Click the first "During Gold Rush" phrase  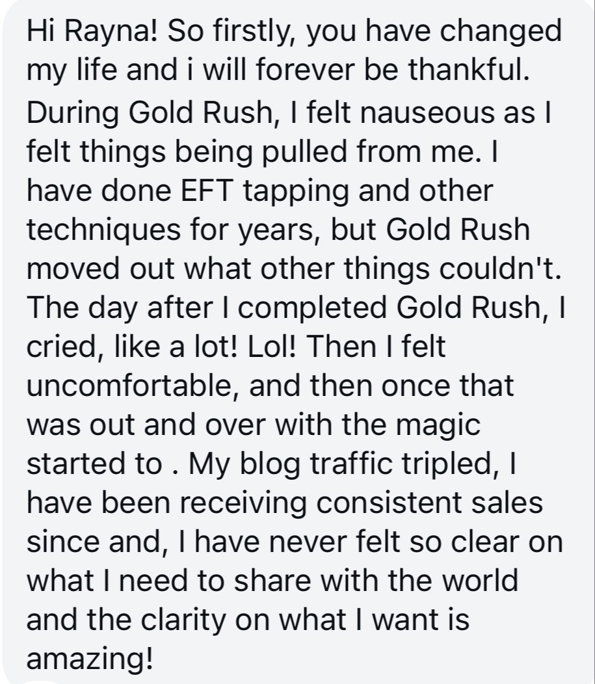click(150, 112)
